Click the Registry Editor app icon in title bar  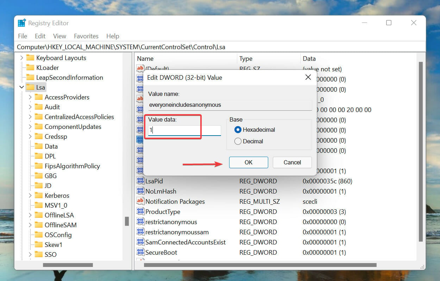pyautogui.click(x=22, y=23)
